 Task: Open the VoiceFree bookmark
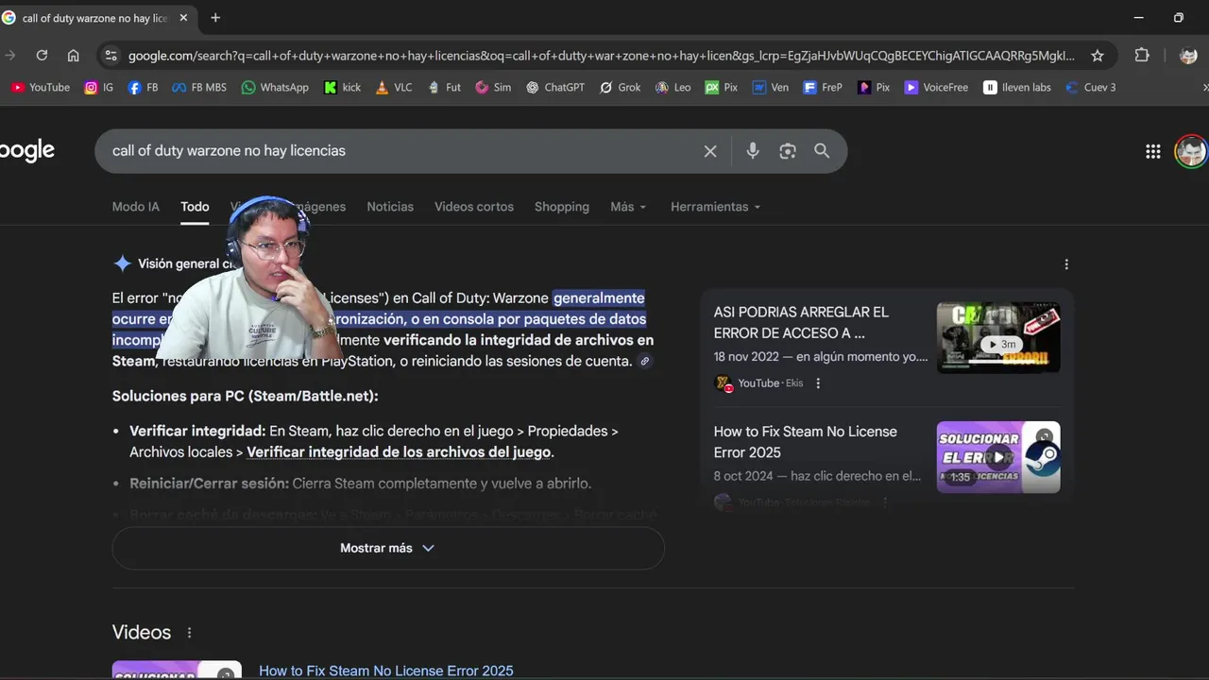pyautogui.click(x=936, y=87)
